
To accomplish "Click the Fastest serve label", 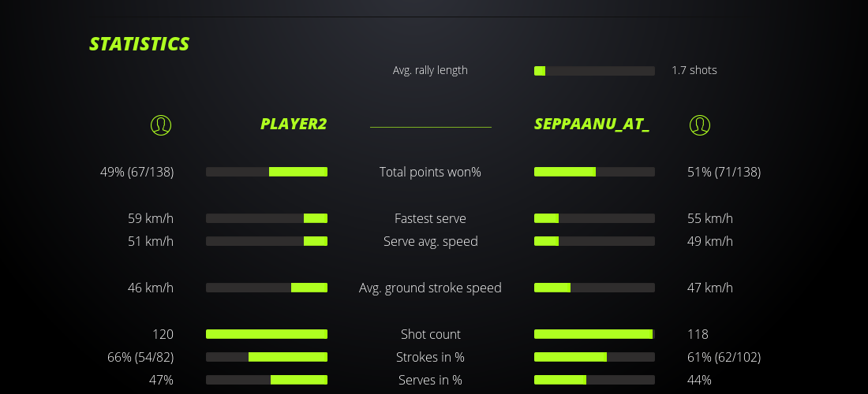I will click(x=430, y=218).
